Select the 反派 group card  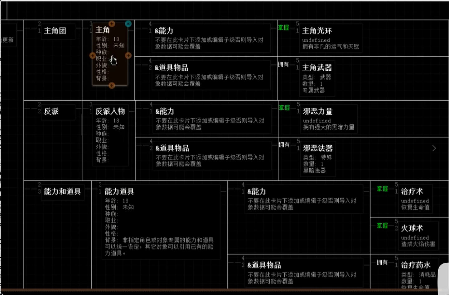click(58, 112)
